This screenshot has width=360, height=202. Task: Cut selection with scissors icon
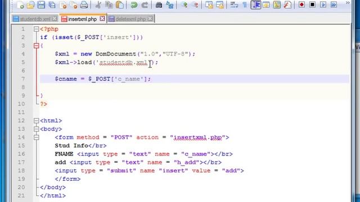(x=98, y=5)
